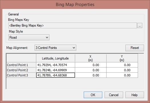Click Y value for Control Point 3
Viewport: 150px width, 103px height.
122,75
